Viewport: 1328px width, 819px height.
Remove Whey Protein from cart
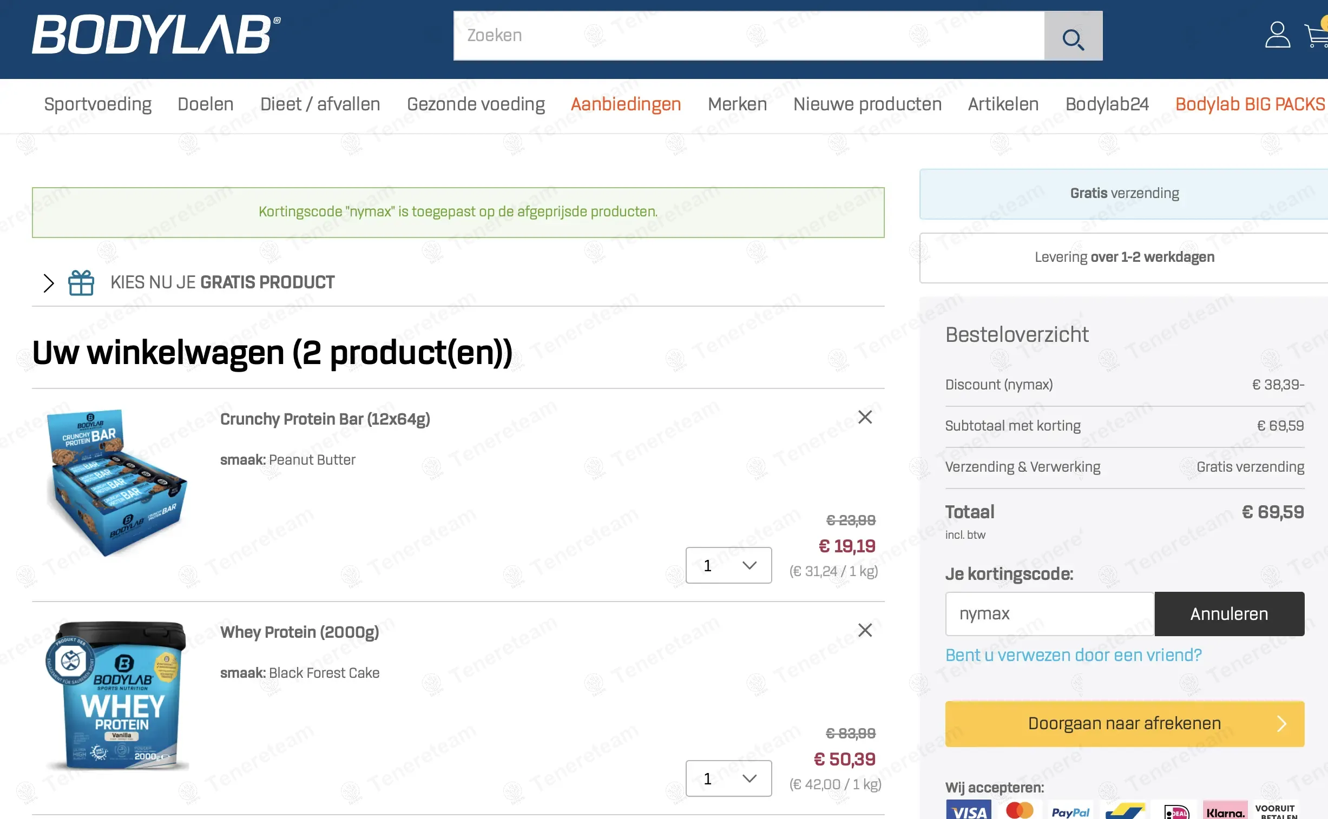(x=865, y=630)
